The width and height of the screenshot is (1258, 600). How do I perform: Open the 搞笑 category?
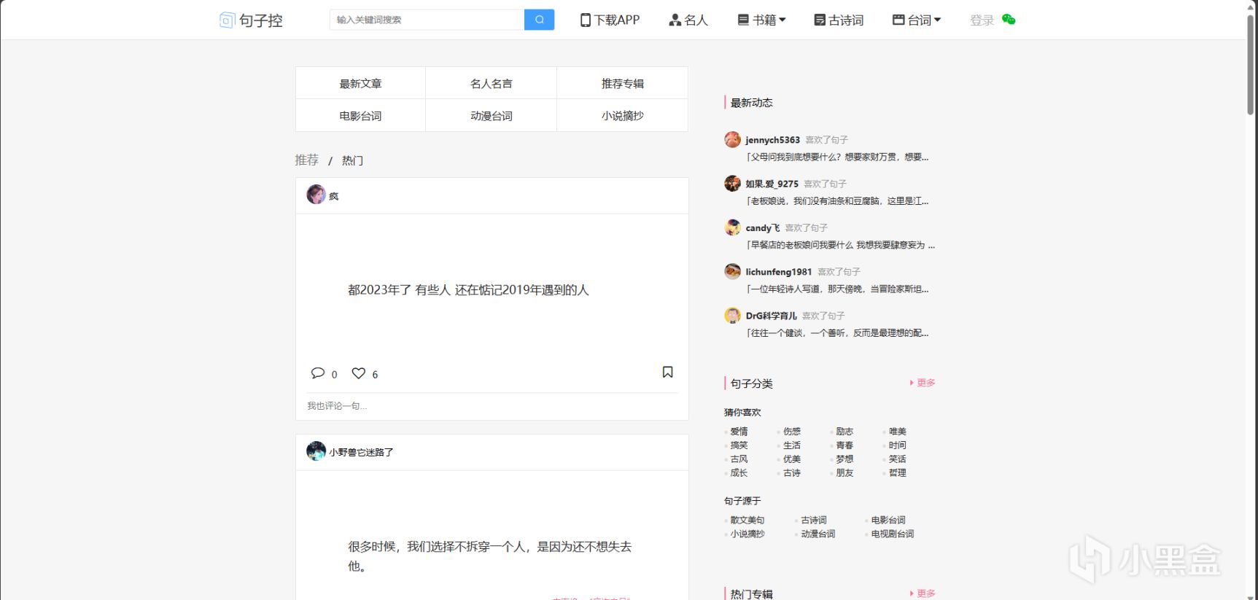(x=739, y=445)
